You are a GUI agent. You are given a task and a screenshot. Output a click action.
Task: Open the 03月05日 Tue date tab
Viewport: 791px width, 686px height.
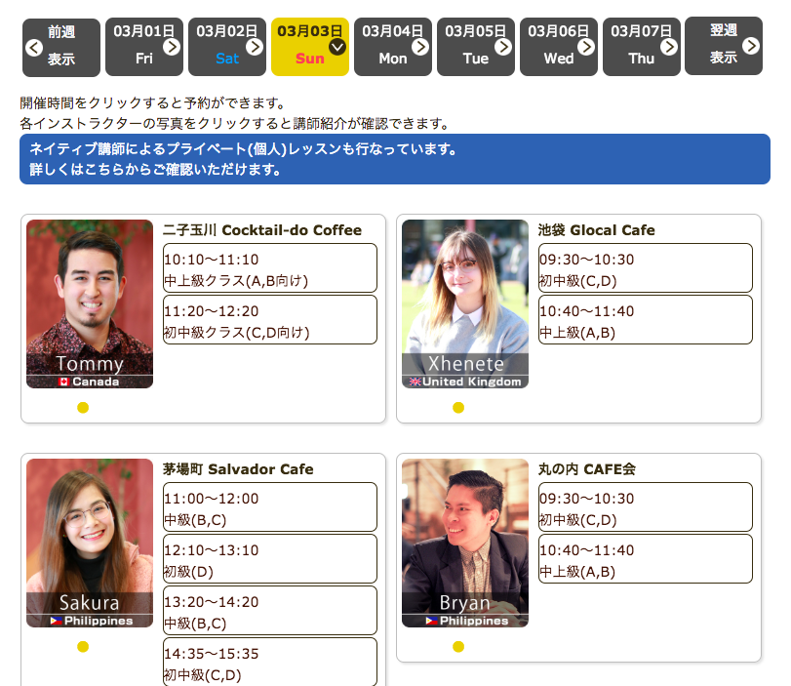pos(475,46)
